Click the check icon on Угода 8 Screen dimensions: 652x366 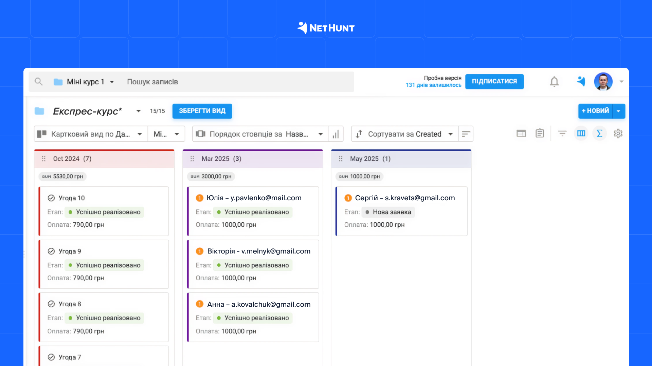[51, 304]
